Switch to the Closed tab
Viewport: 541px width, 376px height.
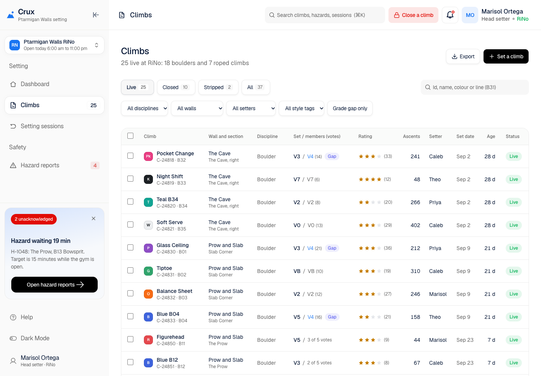pos(176,87)
